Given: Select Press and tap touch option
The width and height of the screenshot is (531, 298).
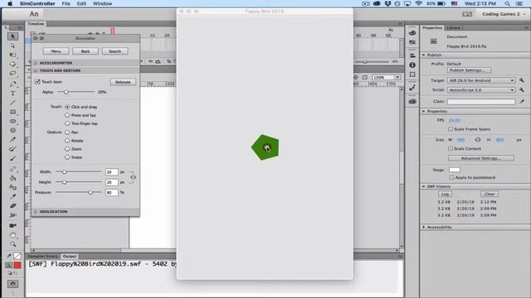Looking at the screenshot, I should click(67, 115).
